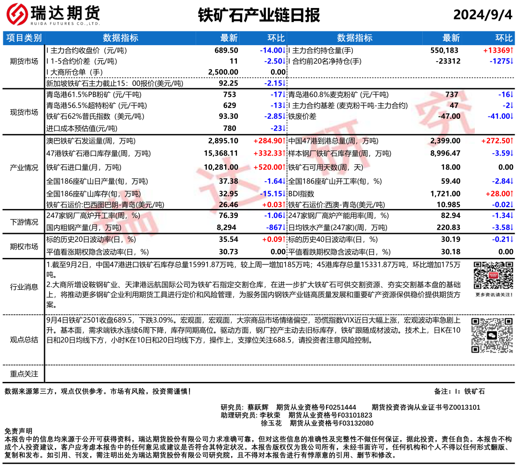The width and height of the screenshot is (517, 466).
Task: Select the 现货市场 category cell
Action: point(24,112)
